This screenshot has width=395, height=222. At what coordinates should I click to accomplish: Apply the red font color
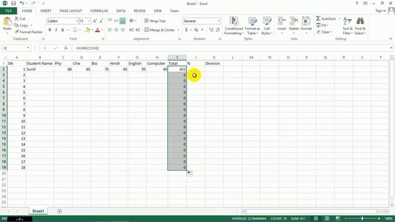pyautogui.click(x=98, y=30)
